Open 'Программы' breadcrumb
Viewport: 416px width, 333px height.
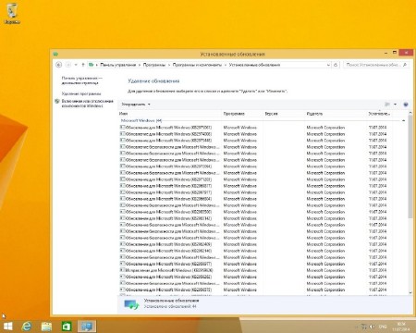coord(154,65)
